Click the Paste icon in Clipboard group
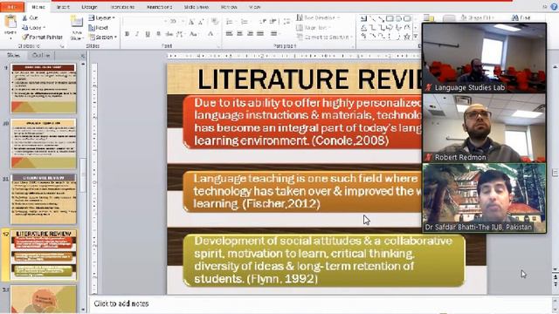Viewport: 559px width, 314px height. (10, 22)
